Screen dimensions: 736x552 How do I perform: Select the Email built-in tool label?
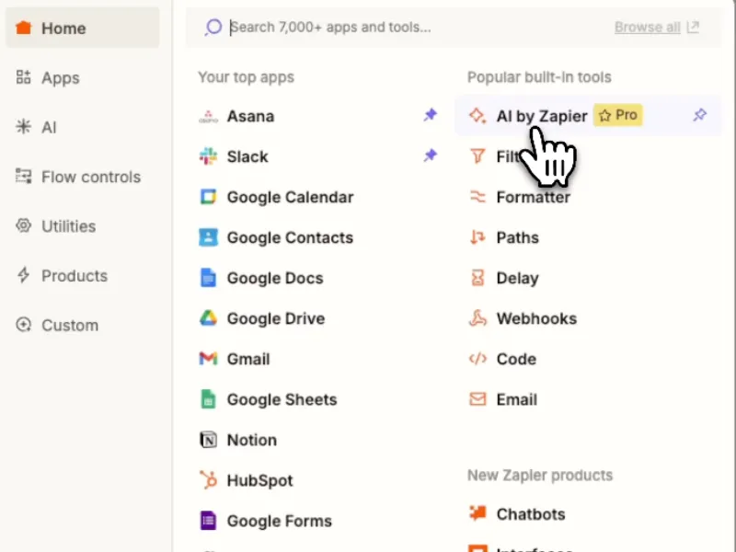(517, 399)
